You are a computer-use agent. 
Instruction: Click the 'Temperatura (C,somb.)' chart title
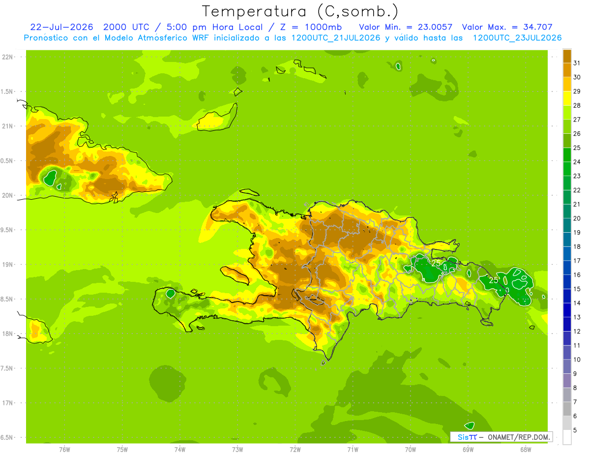pyautogui.click(x=300, y=11)
